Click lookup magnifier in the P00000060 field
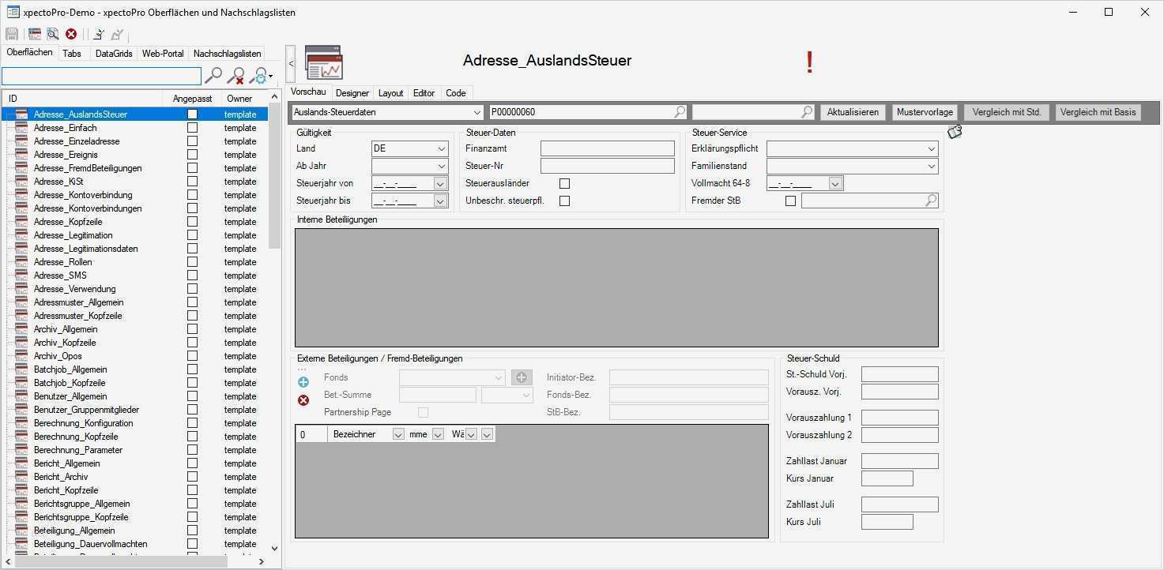This screenshot has width=1164, height=570. click(x=680, y=112)
